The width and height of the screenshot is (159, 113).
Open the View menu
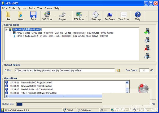click(x=40, y=8)
